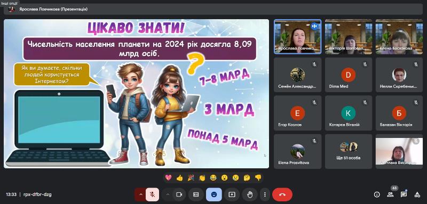Image resolution: width=427 pixels, height=204 pixels.
Task: Open the 'Ще 51 особа' participants tile
Action: 349,151
